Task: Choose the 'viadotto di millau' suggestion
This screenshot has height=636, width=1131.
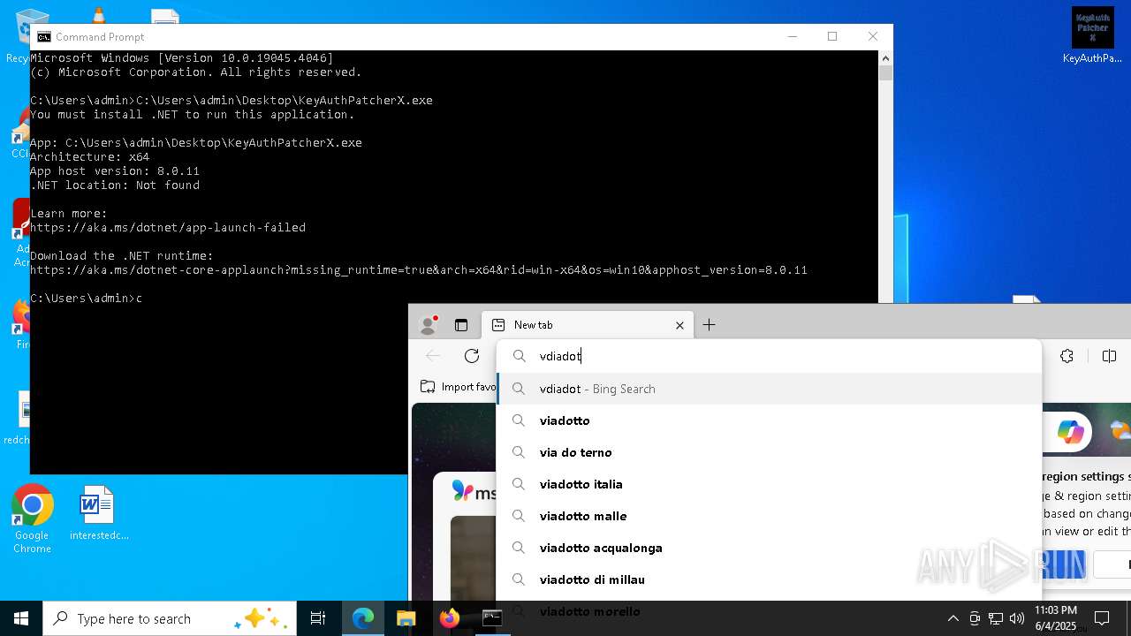Action: tap(769, 579)
